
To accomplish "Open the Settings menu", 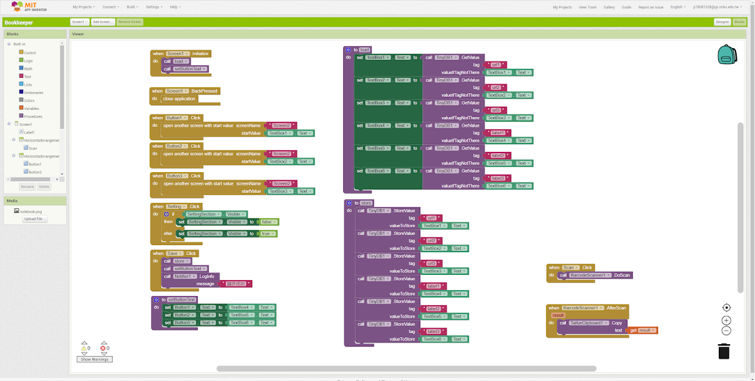I will coord(154,7).
